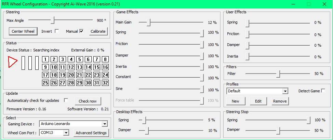Click the Constant effect slider handle

[202, 78]
